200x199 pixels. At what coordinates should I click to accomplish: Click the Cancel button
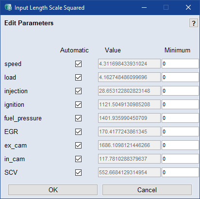[x=147, y=190]
